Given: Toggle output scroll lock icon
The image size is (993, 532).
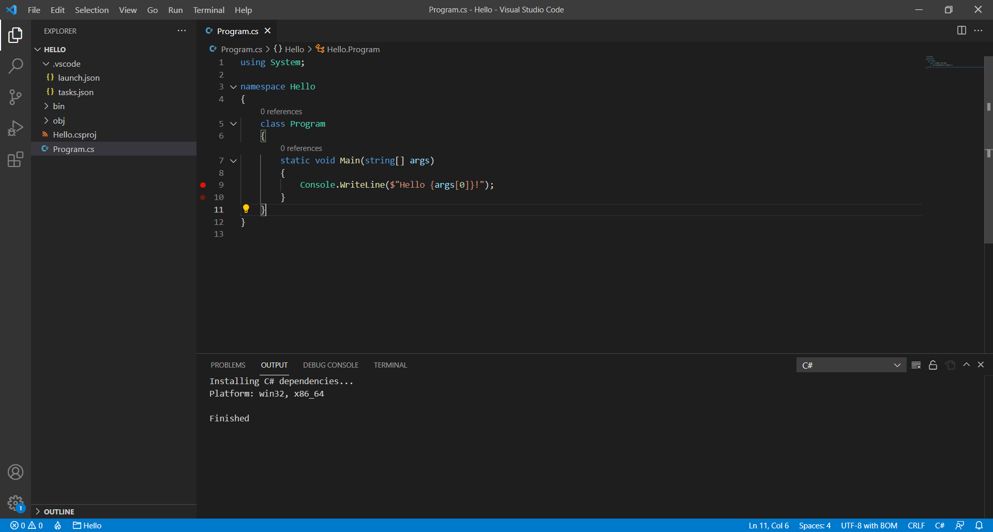Looking at the screenshot, I should click(933, 365).
